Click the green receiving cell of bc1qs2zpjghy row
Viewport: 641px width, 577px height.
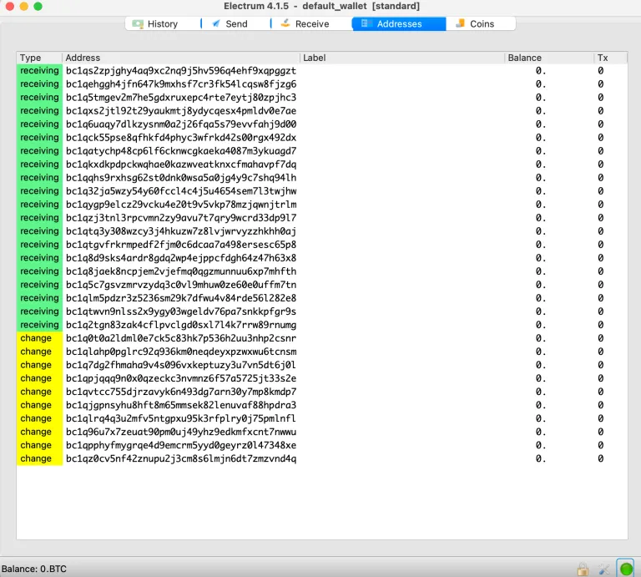pyautogui.click(x=40, y=71)
